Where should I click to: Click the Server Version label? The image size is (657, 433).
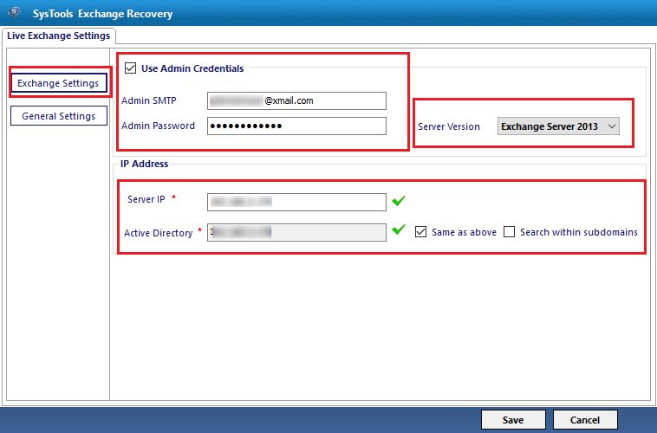coord(449,126)
